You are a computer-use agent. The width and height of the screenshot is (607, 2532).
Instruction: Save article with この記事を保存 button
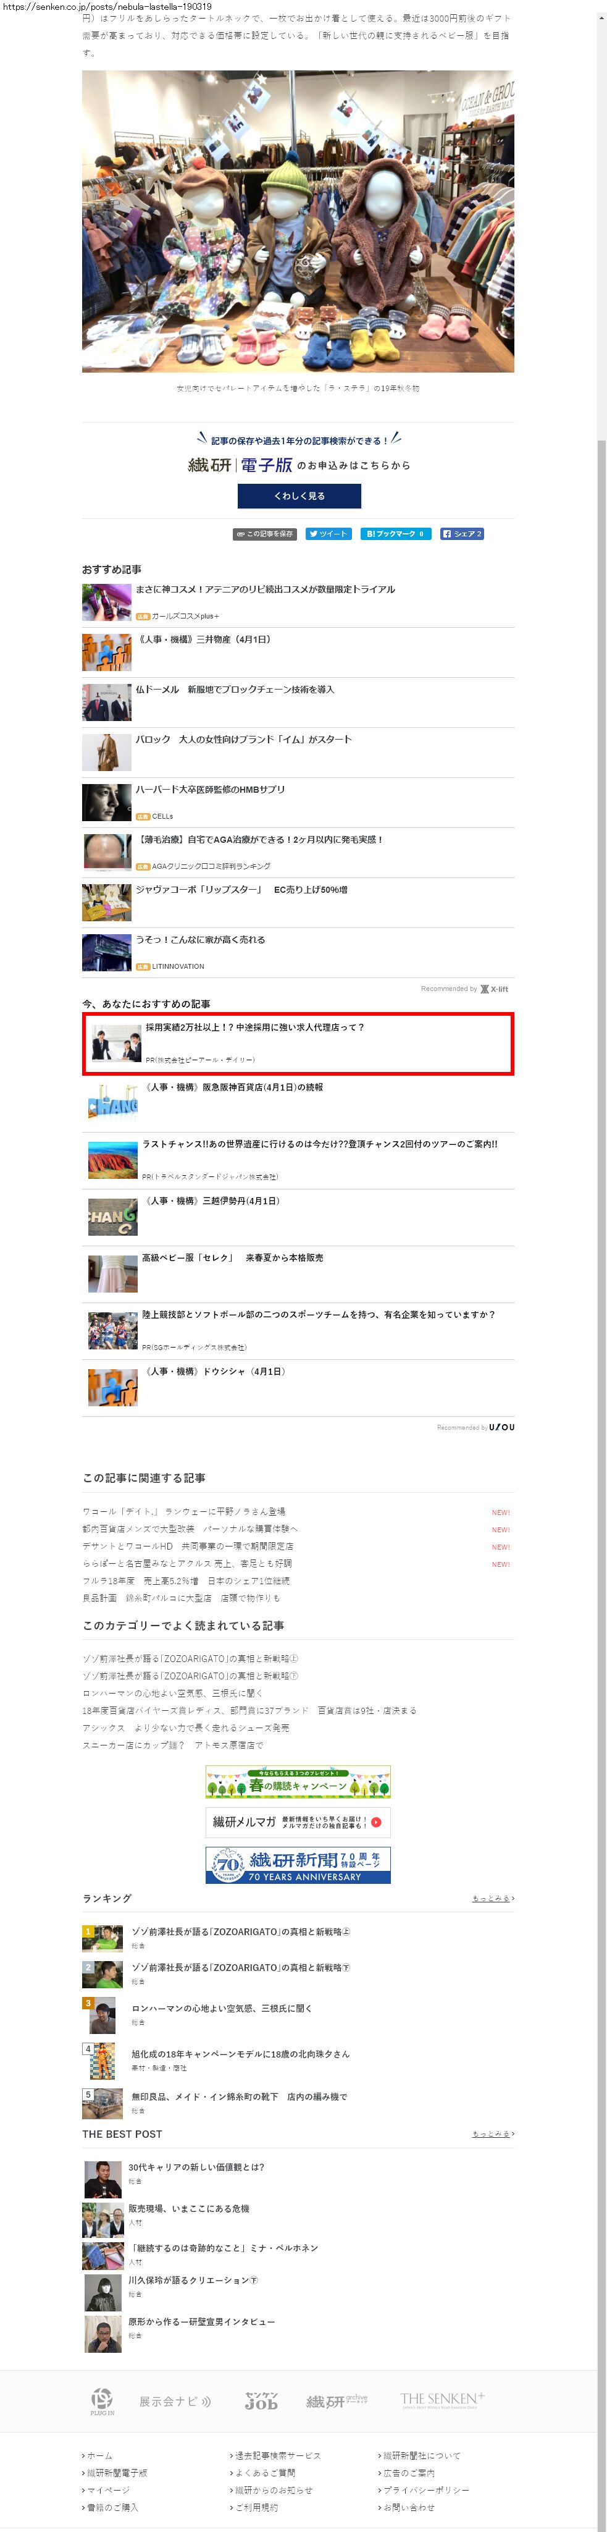pyautogui.click(x=264, y=534)
